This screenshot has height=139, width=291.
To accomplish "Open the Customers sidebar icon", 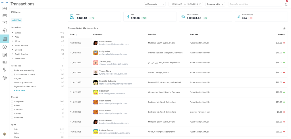I will 5,31.
